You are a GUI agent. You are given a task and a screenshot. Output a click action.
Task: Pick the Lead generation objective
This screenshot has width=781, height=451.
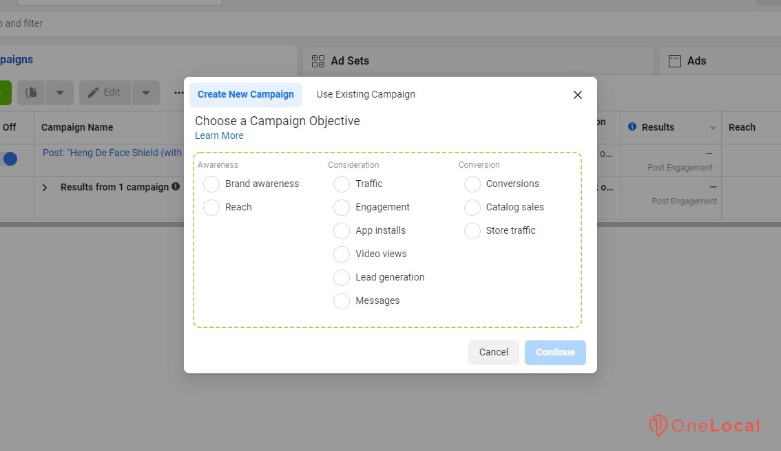pyautogui.click(x=342, y=278)
